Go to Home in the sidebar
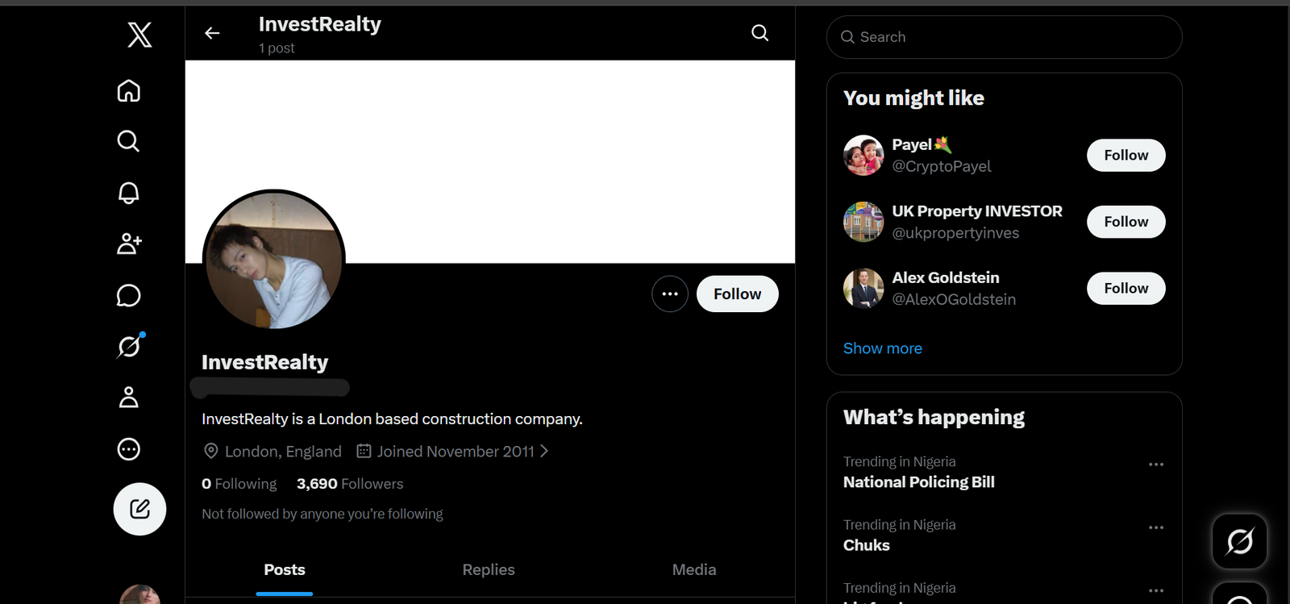This screenshot has height=604, width=1290. pos(129,90)
